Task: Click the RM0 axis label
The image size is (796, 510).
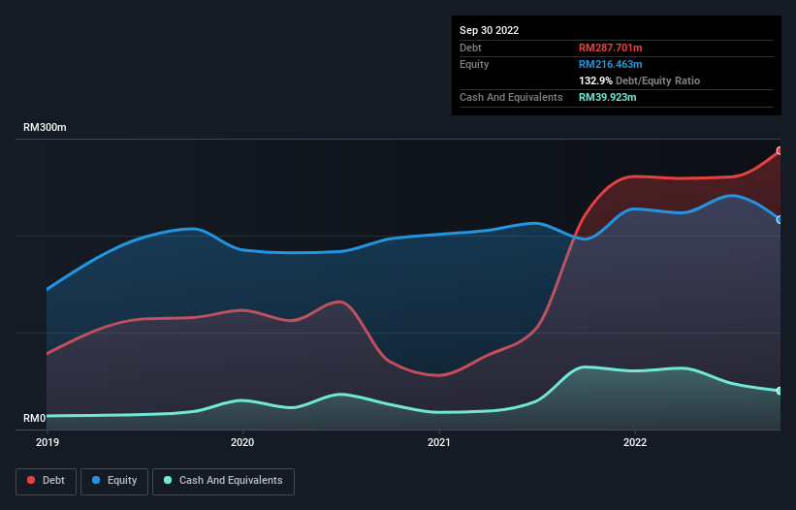Action: pos(35,418)
